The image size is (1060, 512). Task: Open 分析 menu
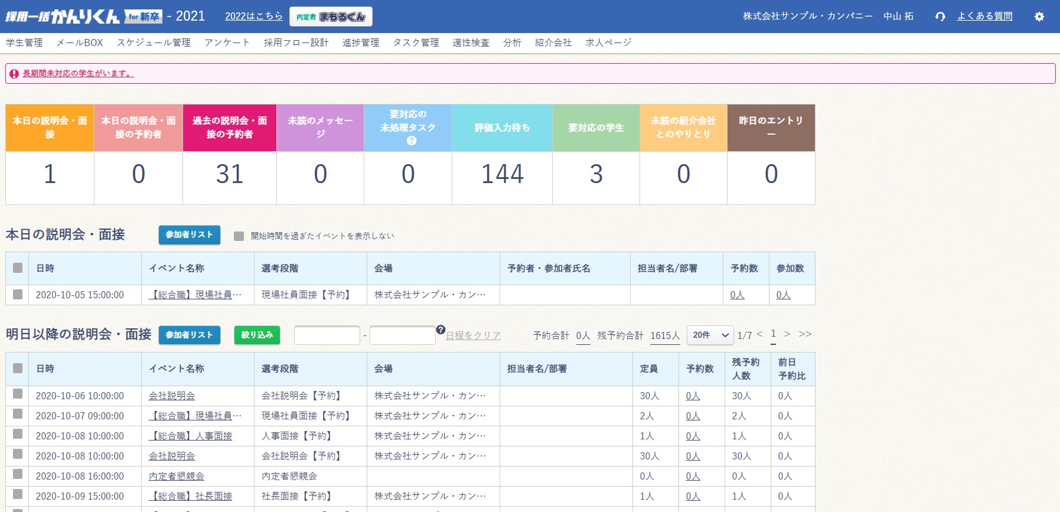[512, 43]
